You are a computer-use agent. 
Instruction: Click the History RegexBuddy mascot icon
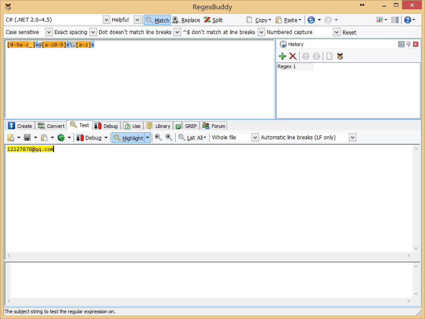pyautogui.click(x=340, y=56)
